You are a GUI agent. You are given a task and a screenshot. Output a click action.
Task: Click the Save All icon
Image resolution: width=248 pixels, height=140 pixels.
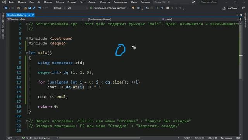click(x=34, y=8)
